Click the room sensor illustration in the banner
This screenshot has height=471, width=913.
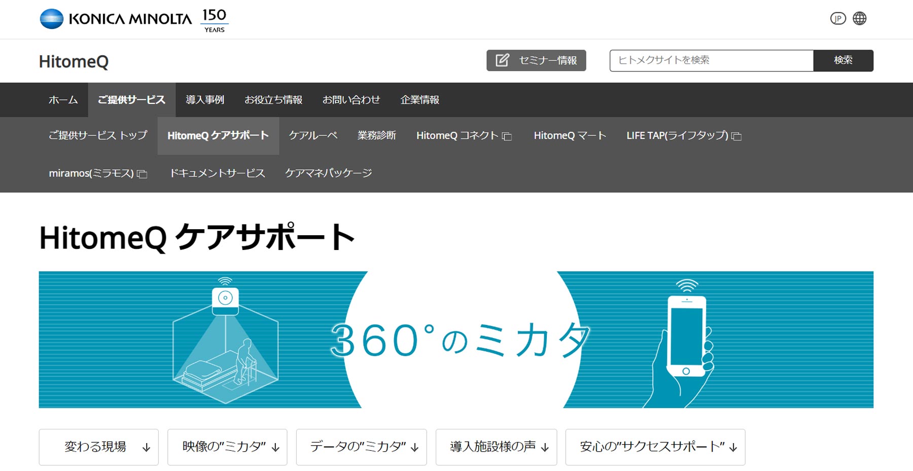pyautogui.click(x=226, y=341)
